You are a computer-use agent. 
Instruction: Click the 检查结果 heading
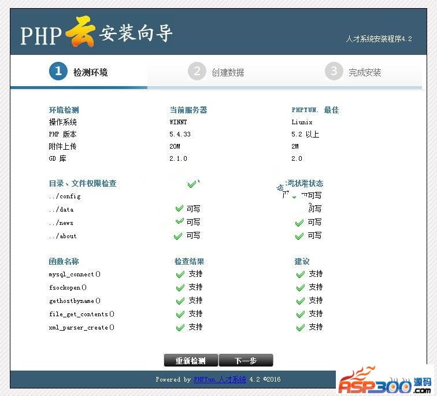tap(189, 261)
